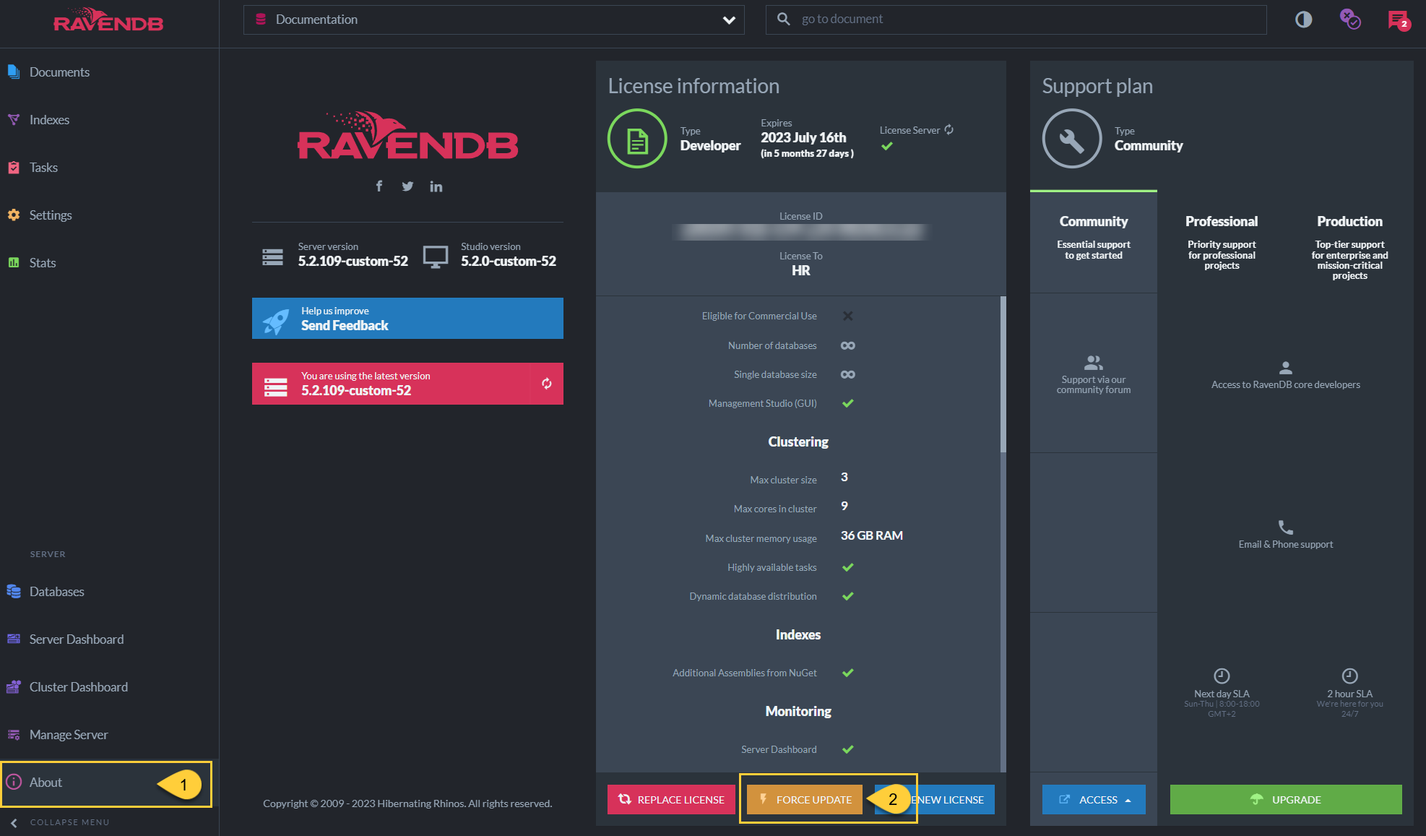The height and width of the screenshot is (836, 1426).
Task: Click the License To HR text
Action: tap(800, 271)
